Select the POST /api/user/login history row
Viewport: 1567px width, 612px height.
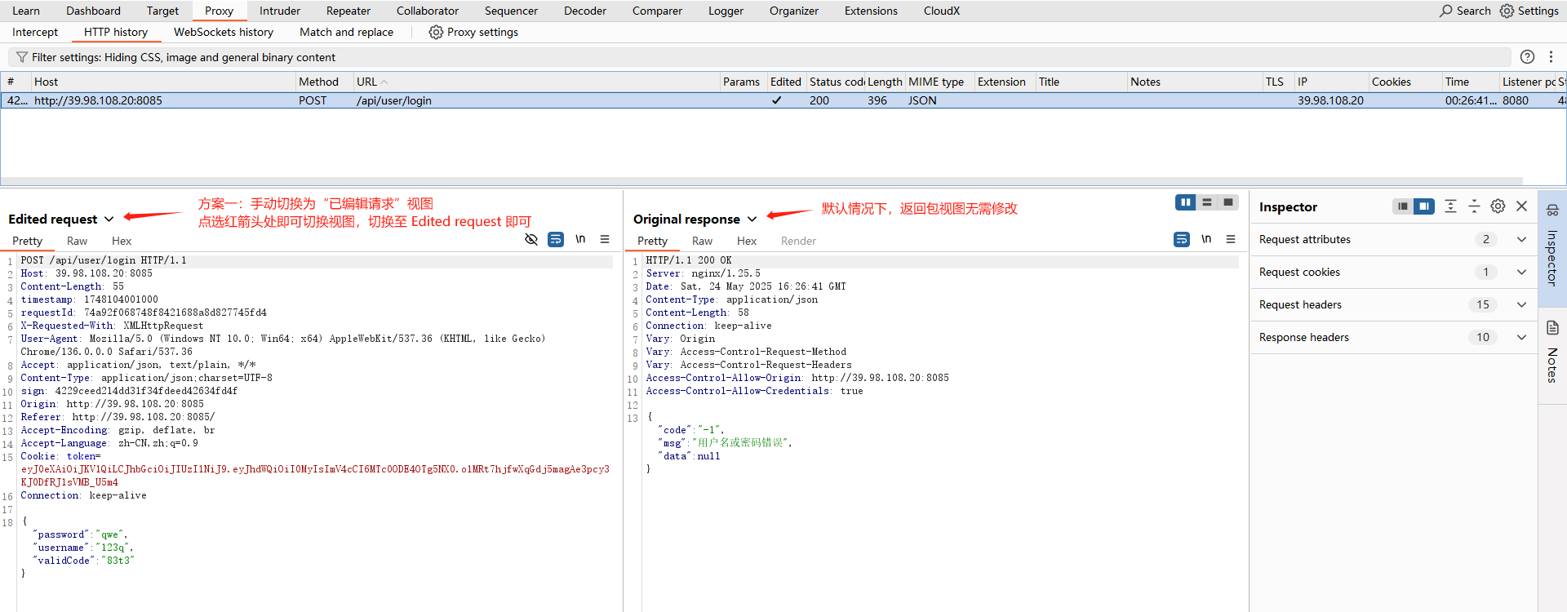pos(783,100)
